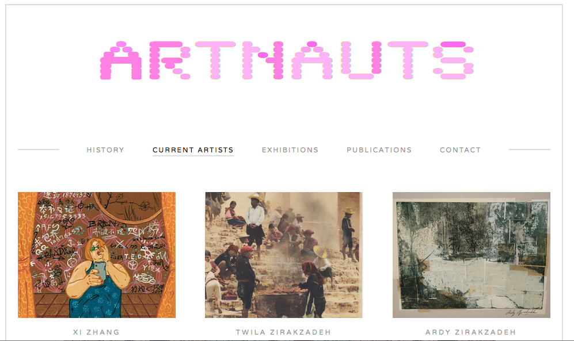
Task: Click the Xi Zhang name link
Action: [x=96, y=332]
